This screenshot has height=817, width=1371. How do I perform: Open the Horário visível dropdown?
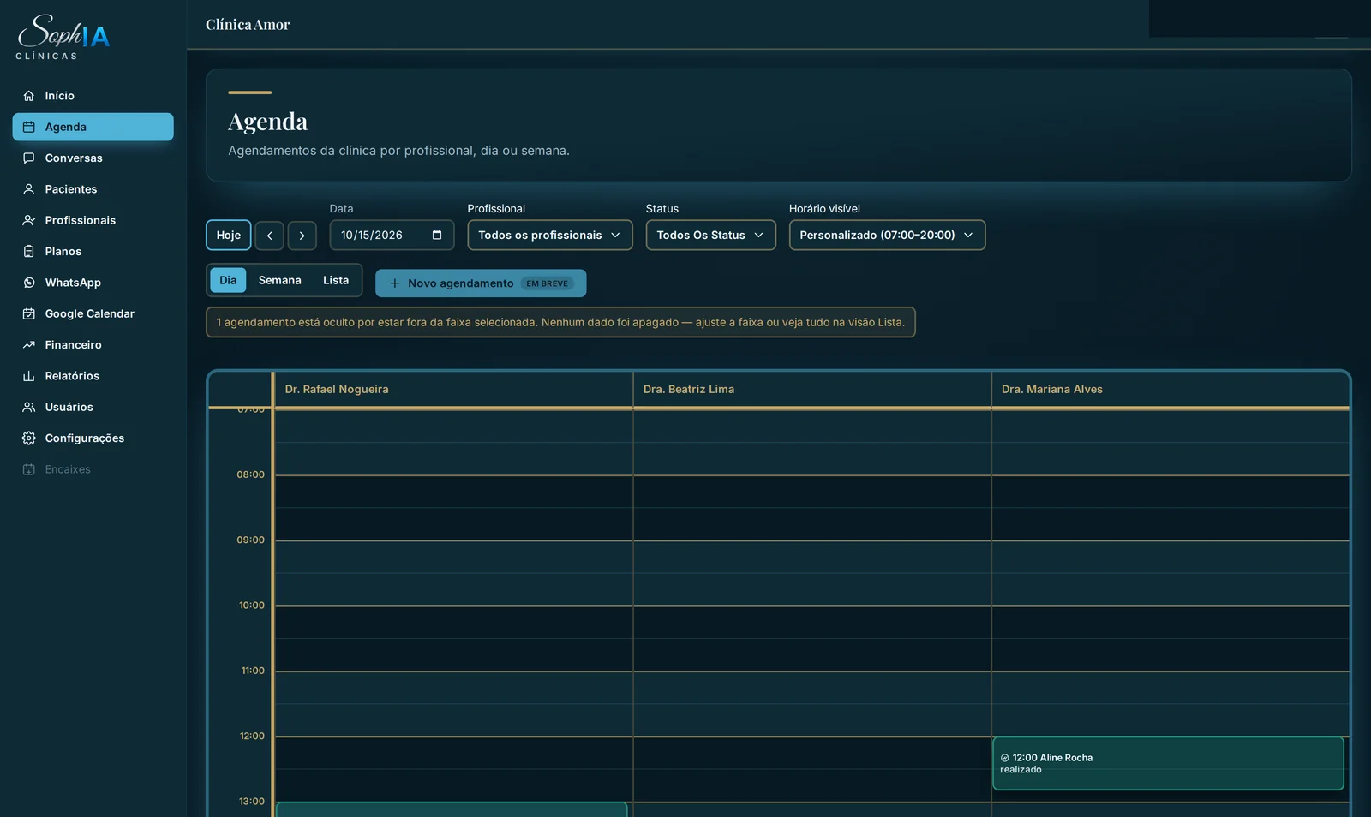[888, 236]
